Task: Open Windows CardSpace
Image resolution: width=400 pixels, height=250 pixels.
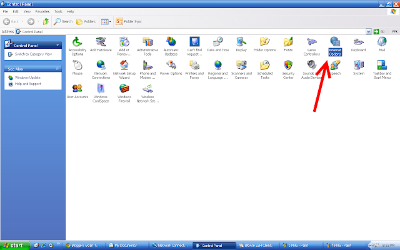Action: 101,93
